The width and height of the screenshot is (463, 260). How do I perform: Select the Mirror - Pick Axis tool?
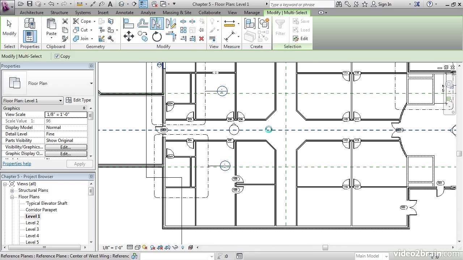[157, 23]
